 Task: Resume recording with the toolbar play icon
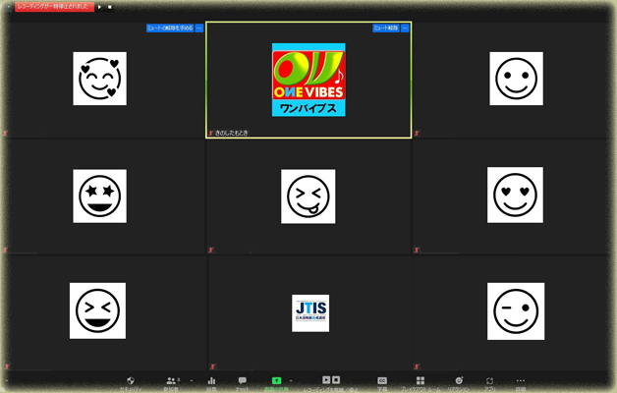point(326,379)
